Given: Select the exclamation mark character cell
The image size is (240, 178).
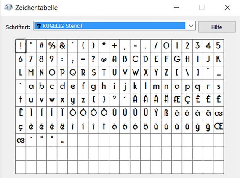Looking at the screenshot, I should 21,46.
